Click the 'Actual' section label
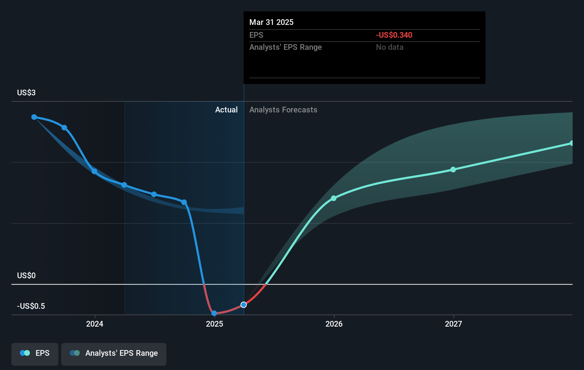Screen dimensions: 584x370 [226, 110]
